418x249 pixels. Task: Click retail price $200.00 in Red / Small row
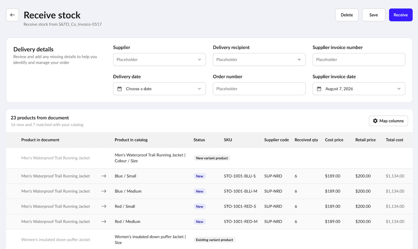pyautogui.click(x=363, y=206)
